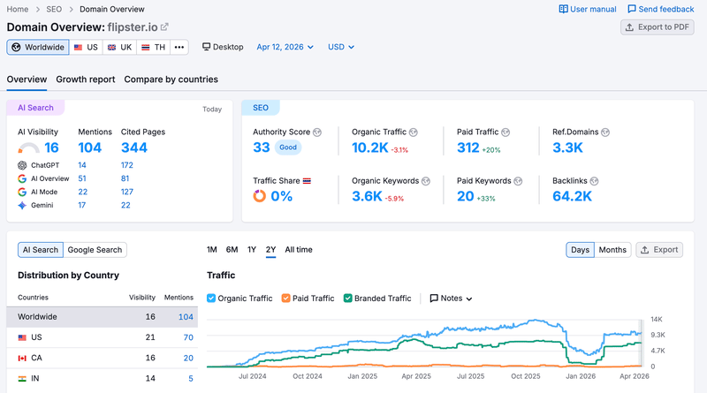This screenshot has width=707, height=393.
Task: Click Paid Traffic info globe icon
Action: (x=506, y=132)
